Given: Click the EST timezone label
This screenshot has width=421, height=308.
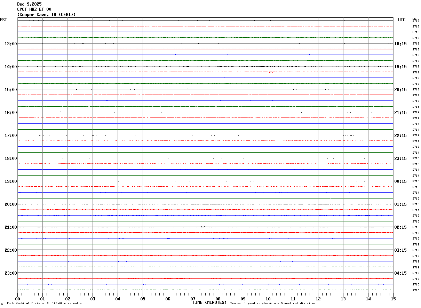Looking at the screenshot, I should (3, 20).
